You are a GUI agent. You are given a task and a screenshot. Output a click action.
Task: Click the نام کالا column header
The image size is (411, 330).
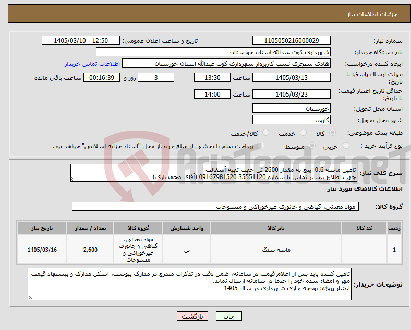tap(276, 228)
